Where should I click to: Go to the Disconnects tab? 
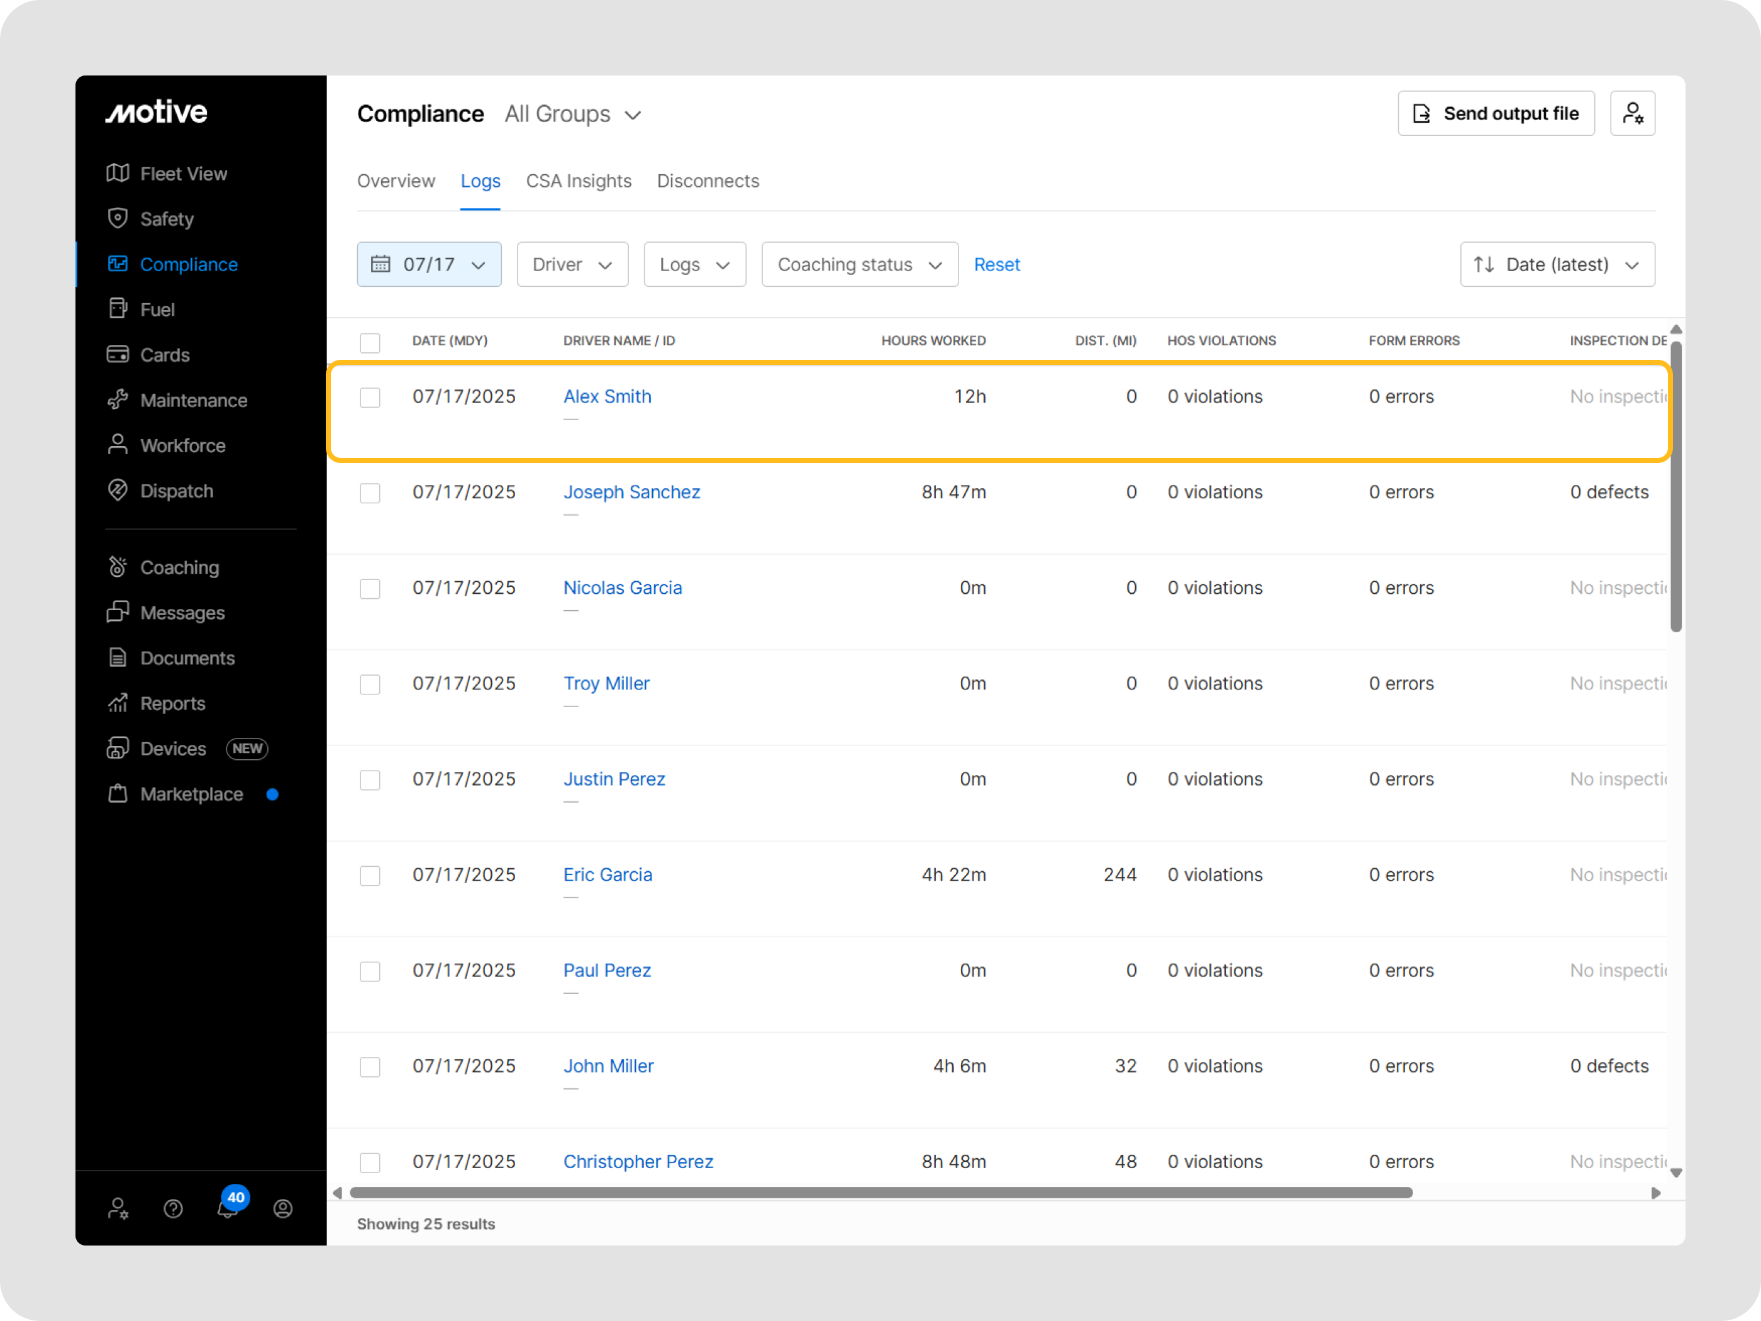click(x=707, y=182)
